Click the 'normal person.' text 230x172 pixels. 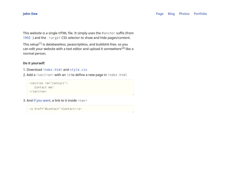[34, 54]
